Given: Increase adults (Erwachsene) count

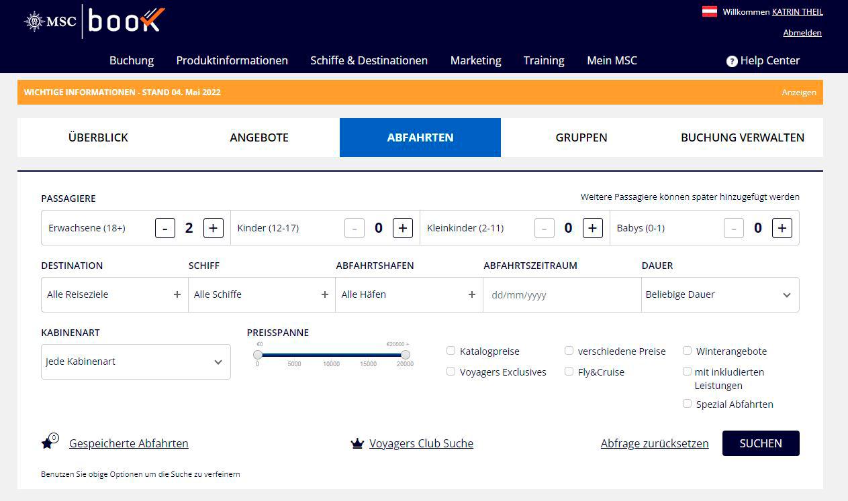Looking at the screenshot, I should click(213, 228).
